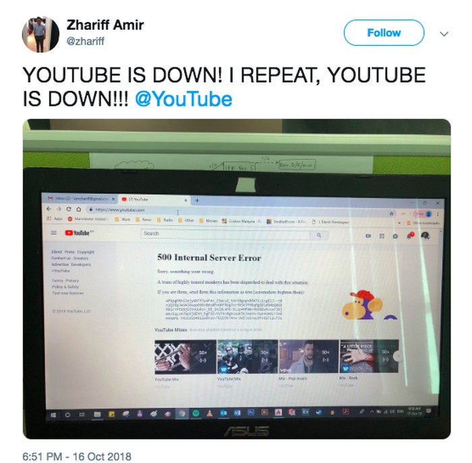The width and height of the screenshot is (472, 463).
Task: Open the YouTube apps grid icon
Action: pos(382,236)
